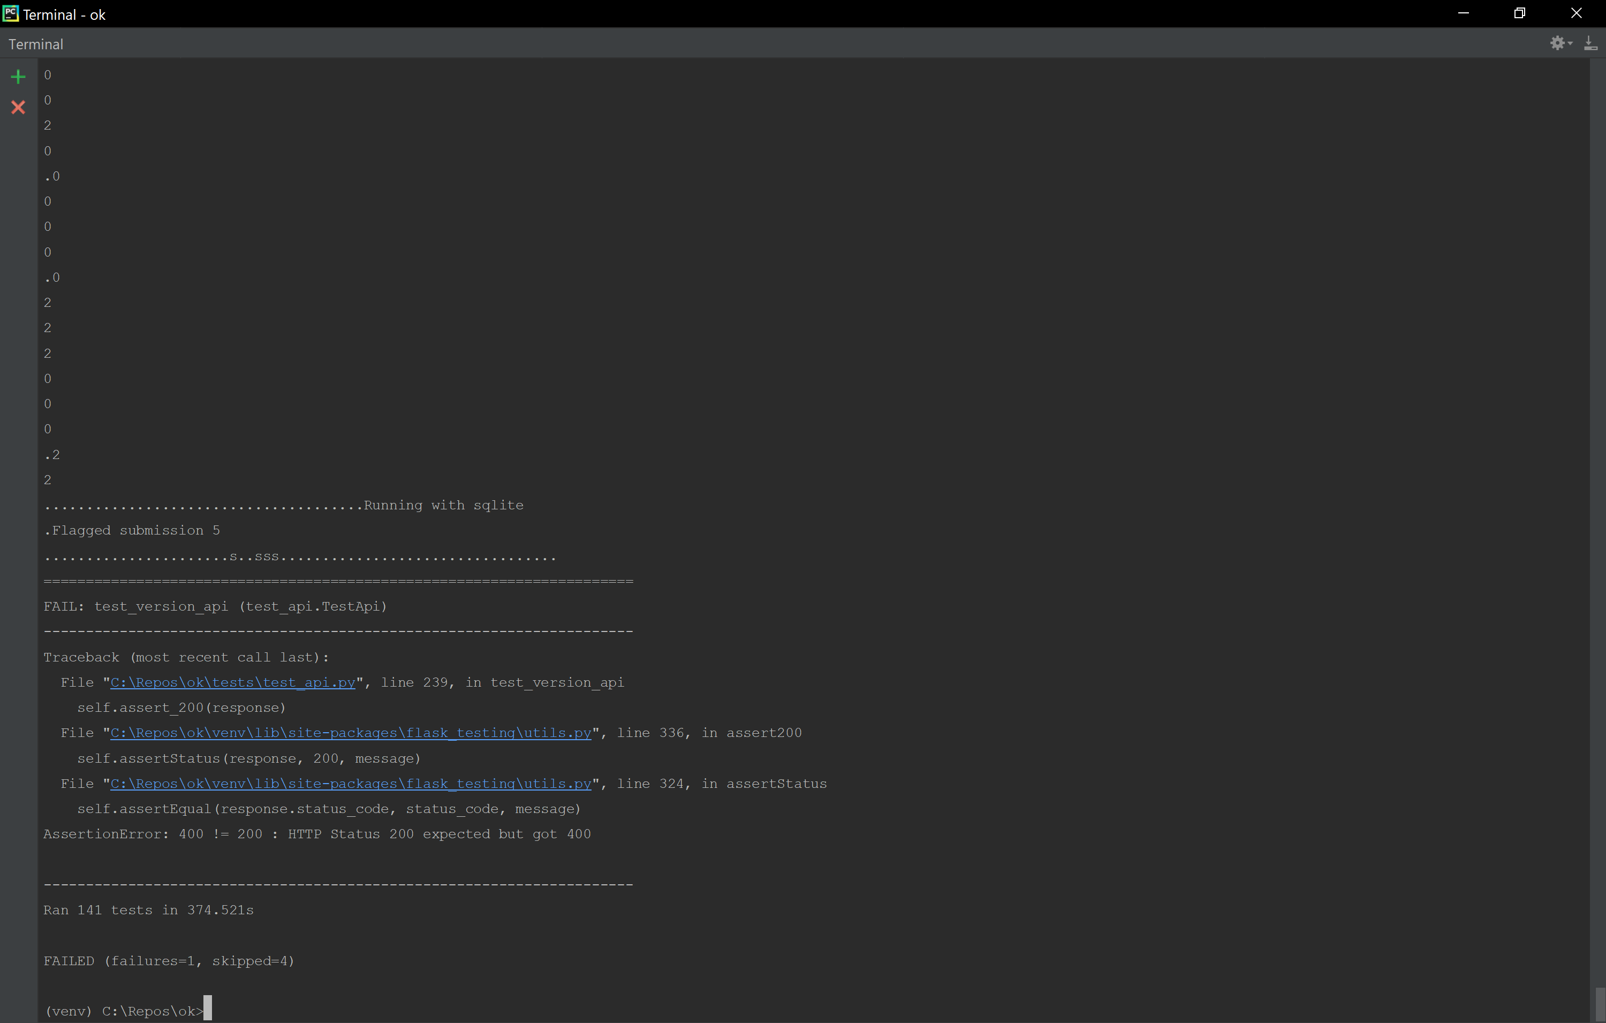Click 'self.assert_200(response)' code line

coord(181,708)
